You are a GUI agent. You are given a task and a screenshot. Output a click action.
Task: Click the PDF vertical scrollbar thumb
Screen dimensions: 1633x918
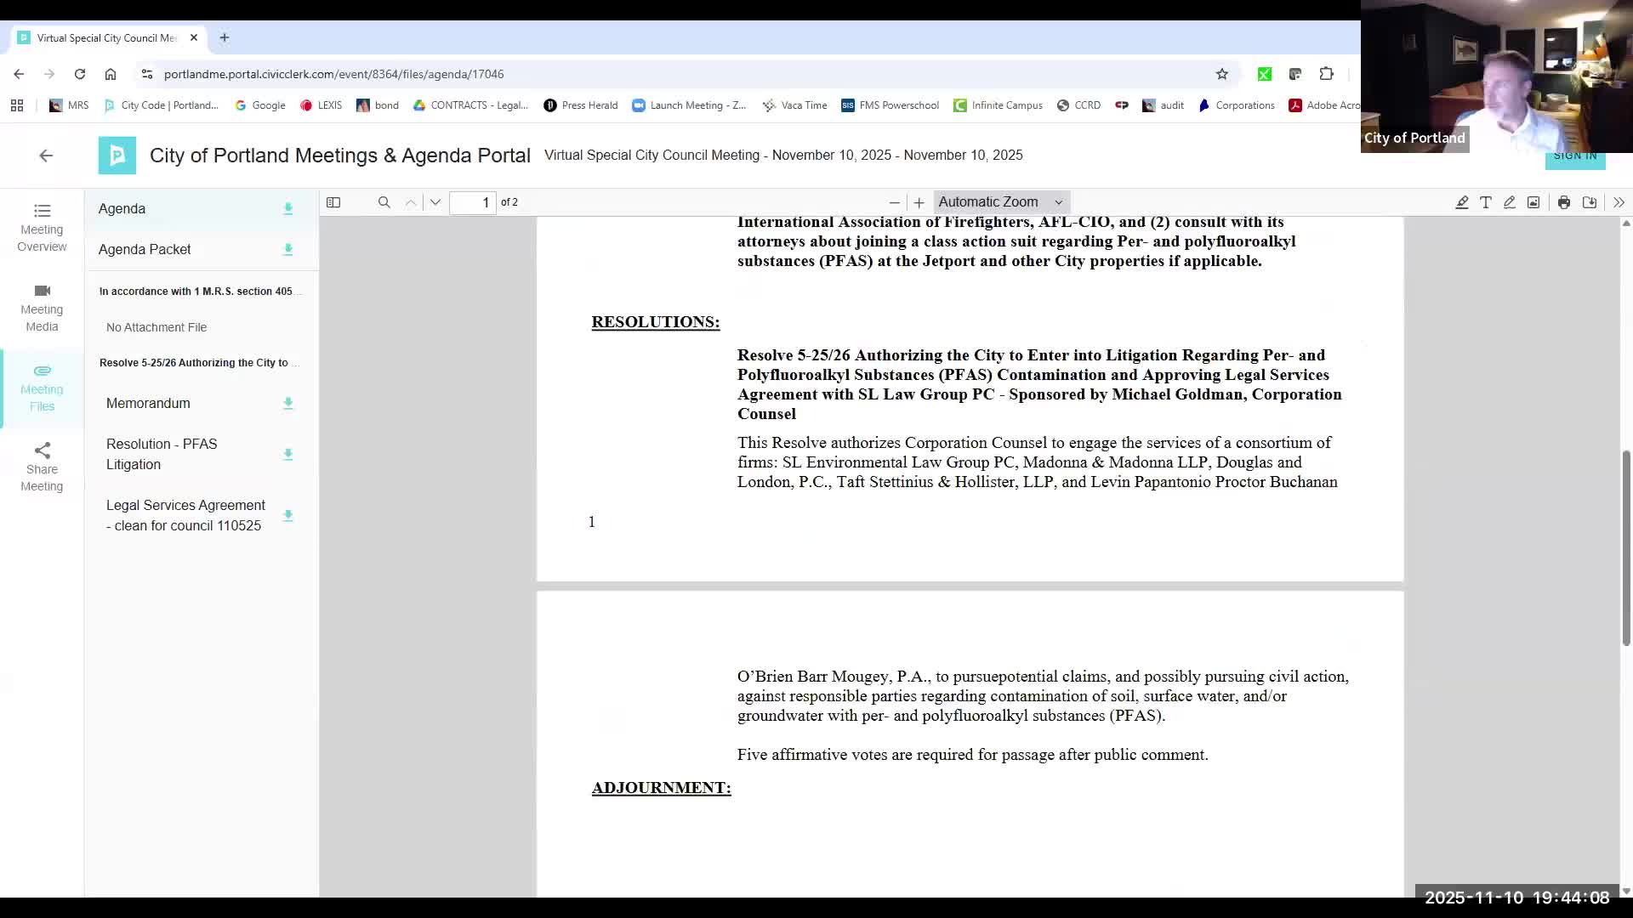point(1625,548)
